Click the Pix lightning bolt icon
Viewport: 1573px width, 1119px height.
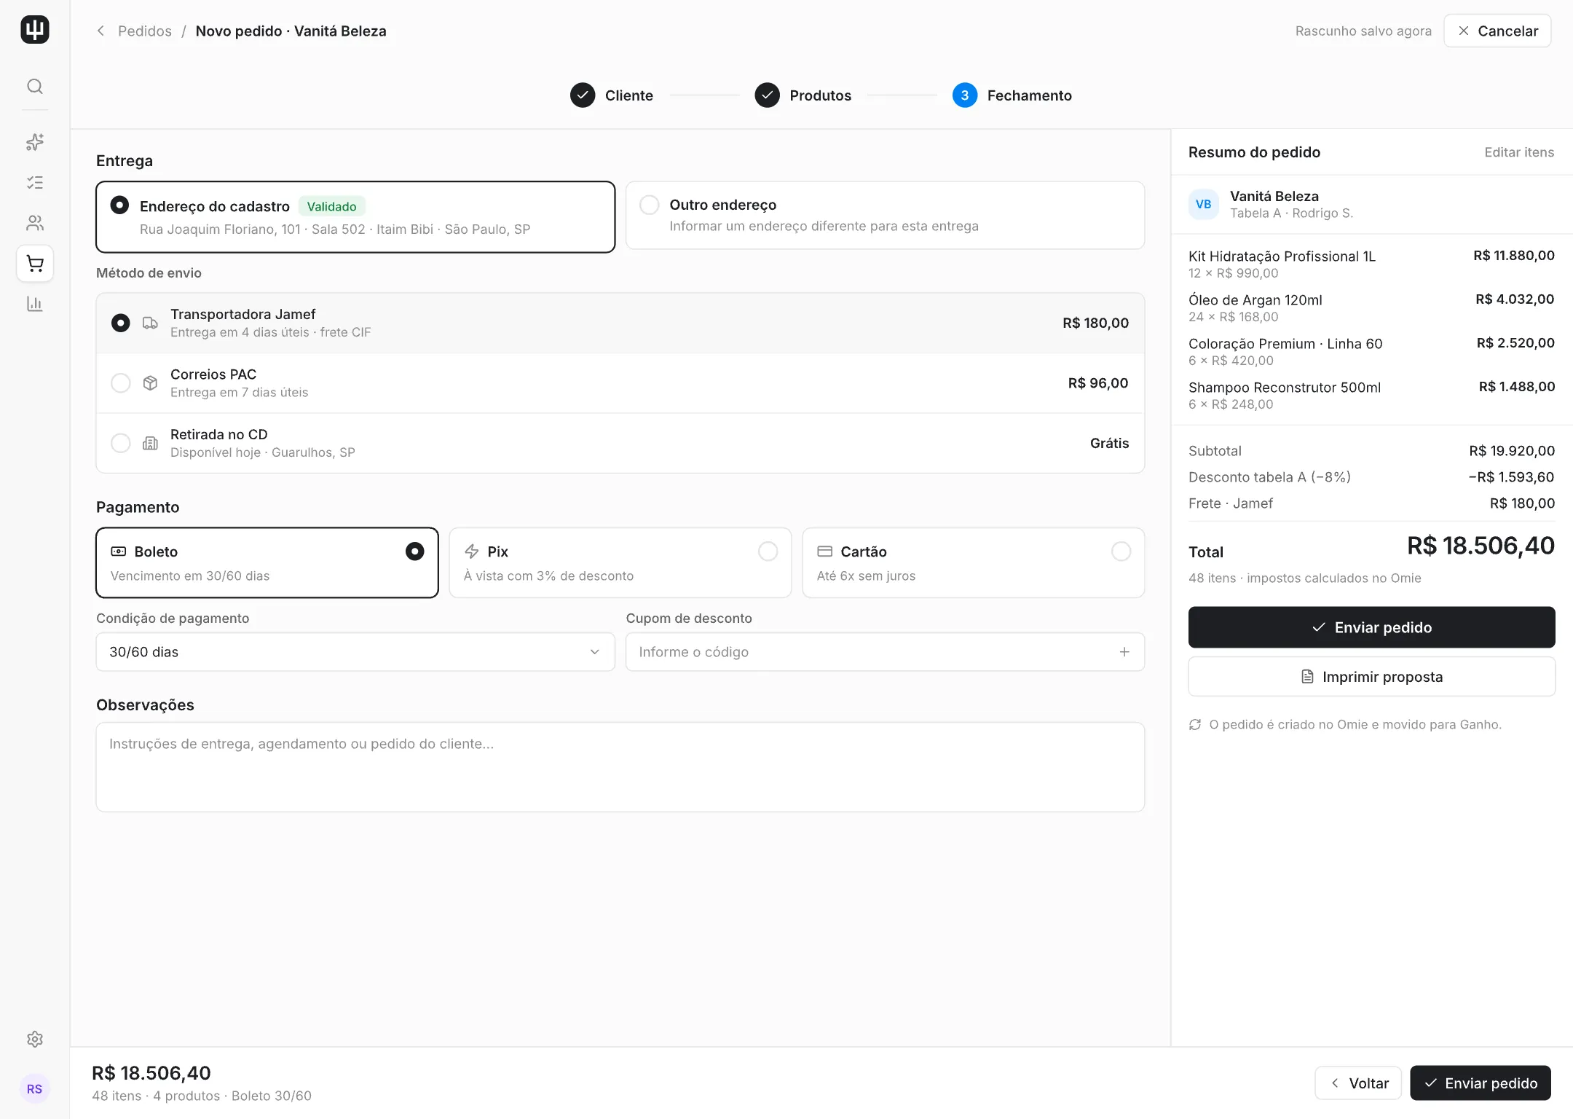pyautogui.click(x=472, y=551)
